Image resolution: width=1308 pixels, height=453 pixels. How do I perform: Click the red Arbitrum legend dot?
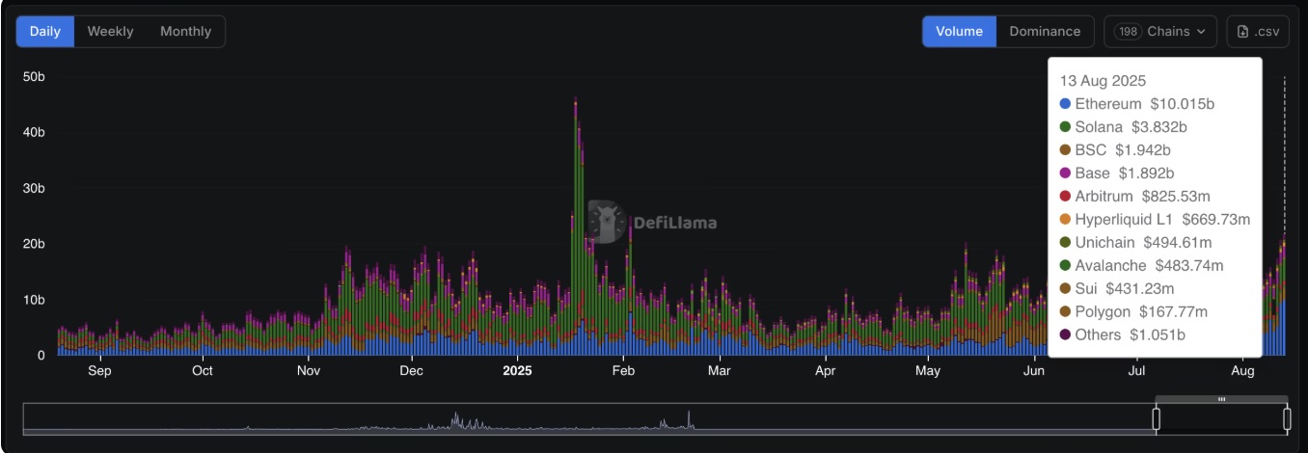point(1065,196)
